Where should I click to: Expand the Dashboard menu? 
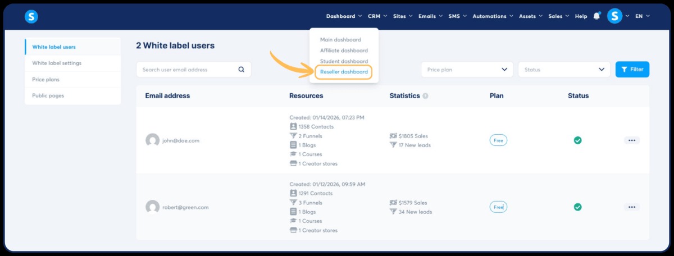(344, 16)
